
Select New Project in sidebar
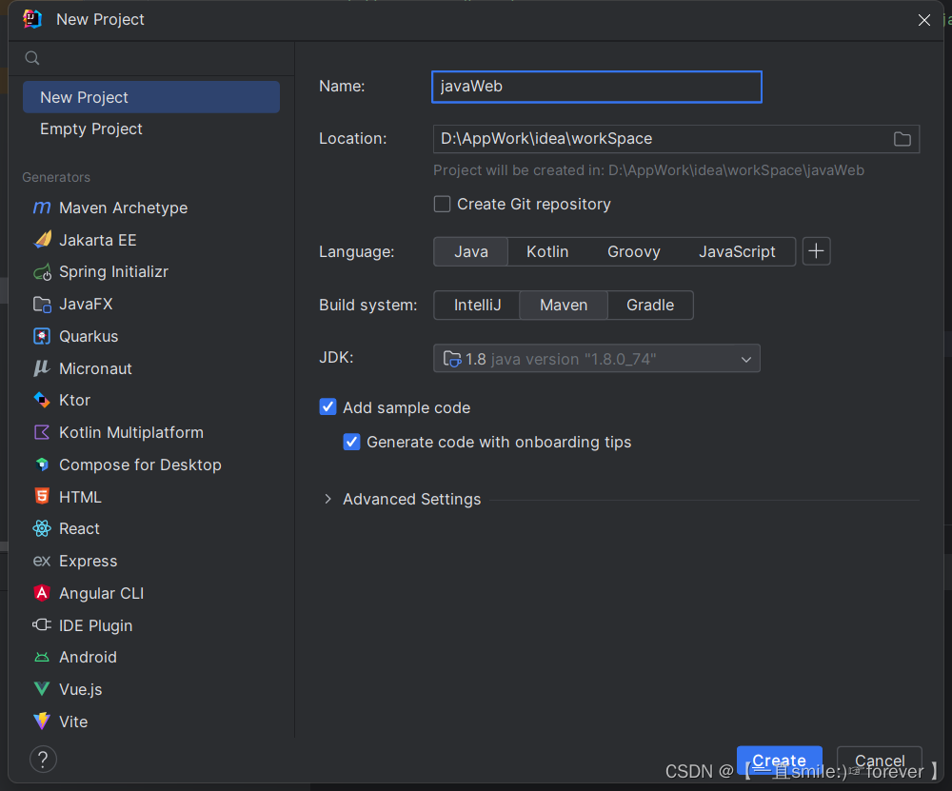(151, 97)
